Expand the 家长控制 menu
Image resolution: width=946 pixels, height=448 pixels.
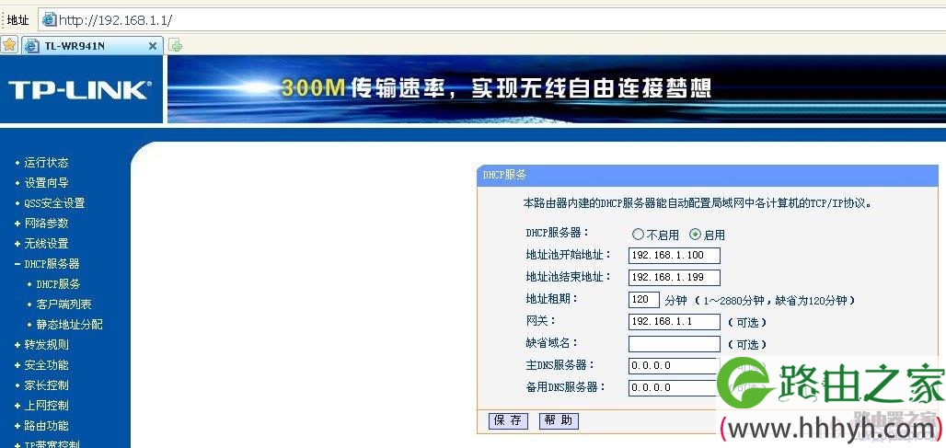click(x=46, y=385)
